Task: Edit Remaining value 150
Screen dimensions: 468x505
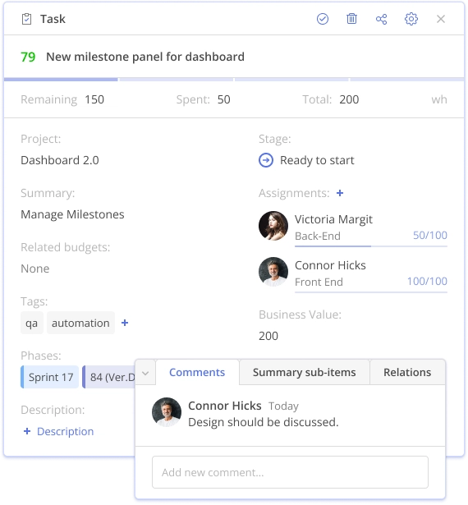Action: click(x=94, y=99)
